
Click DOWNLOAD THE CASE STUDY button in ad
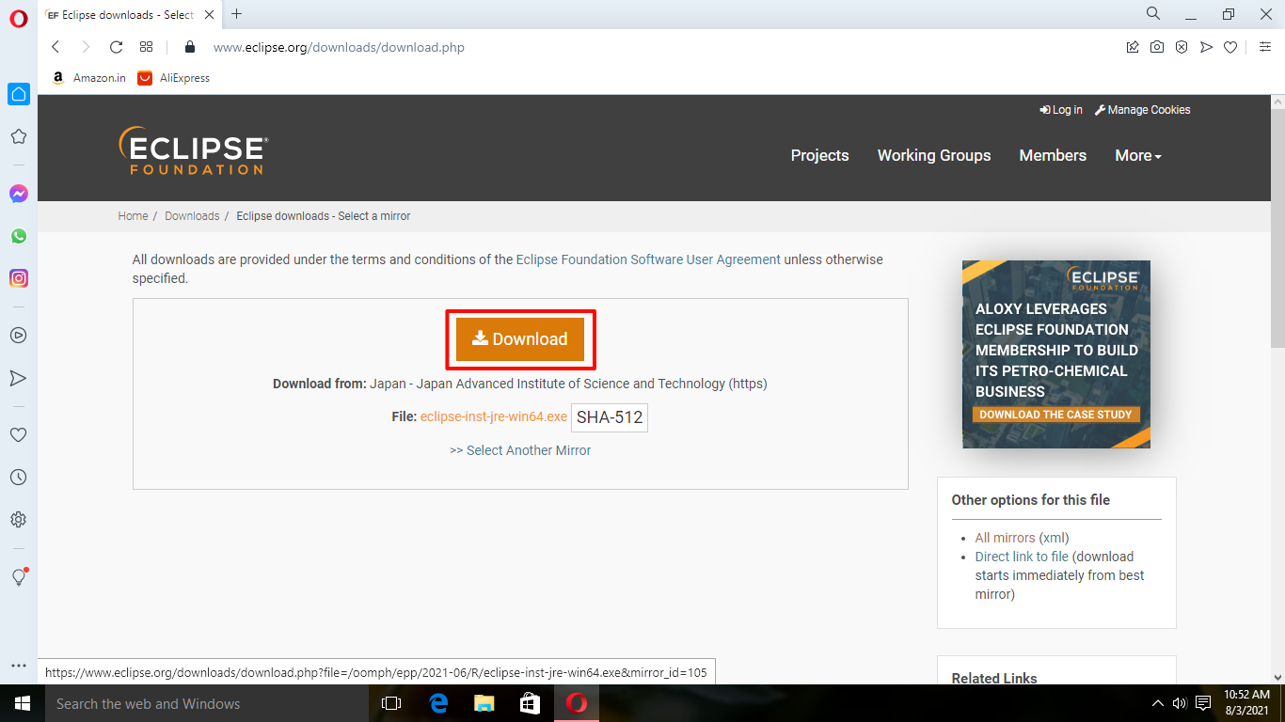point(1056,415)
